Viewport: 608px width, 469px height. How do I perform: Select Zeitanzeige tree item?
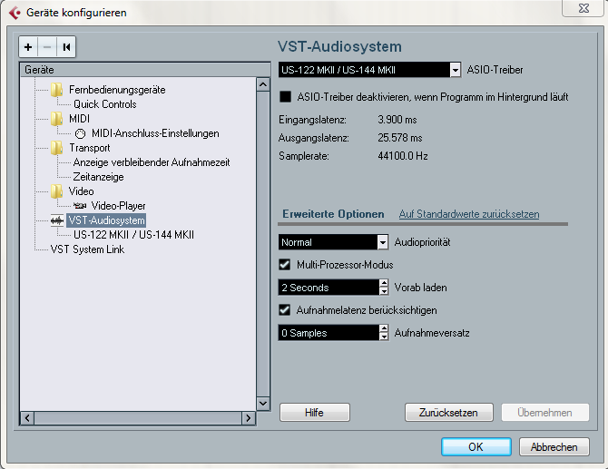pos(99,177)
